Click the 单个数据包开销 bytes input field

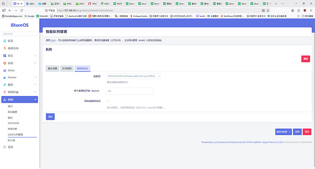click(130, 91)
